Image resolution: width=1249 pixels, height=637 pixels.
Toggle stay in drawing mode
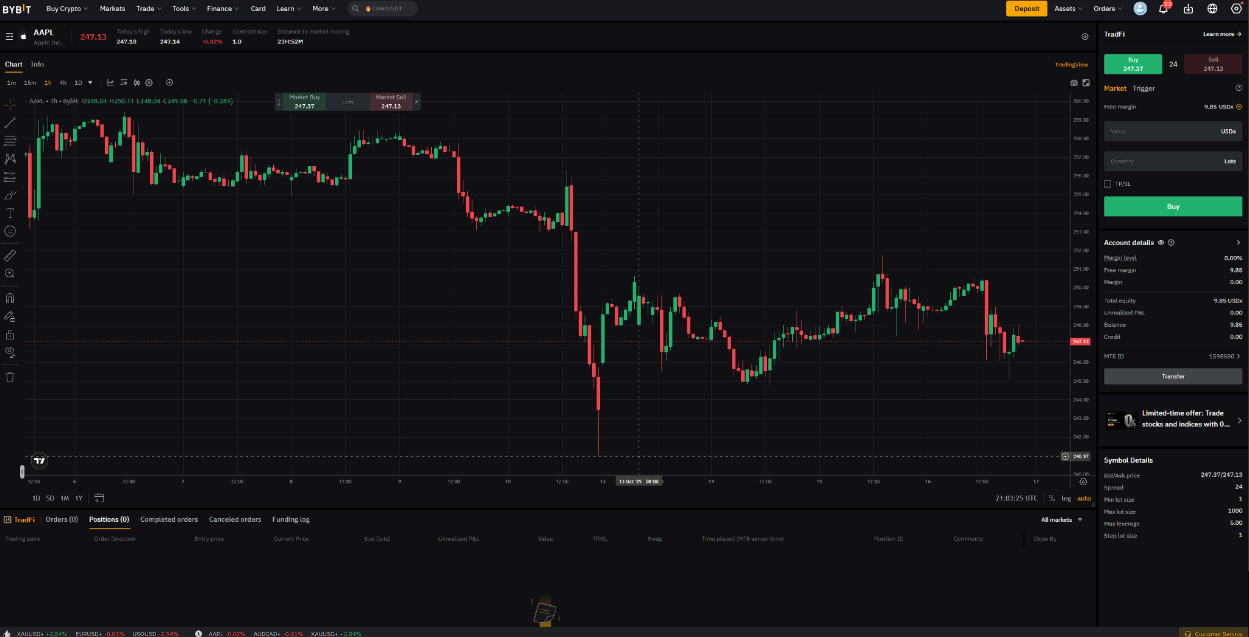(10, 316)
